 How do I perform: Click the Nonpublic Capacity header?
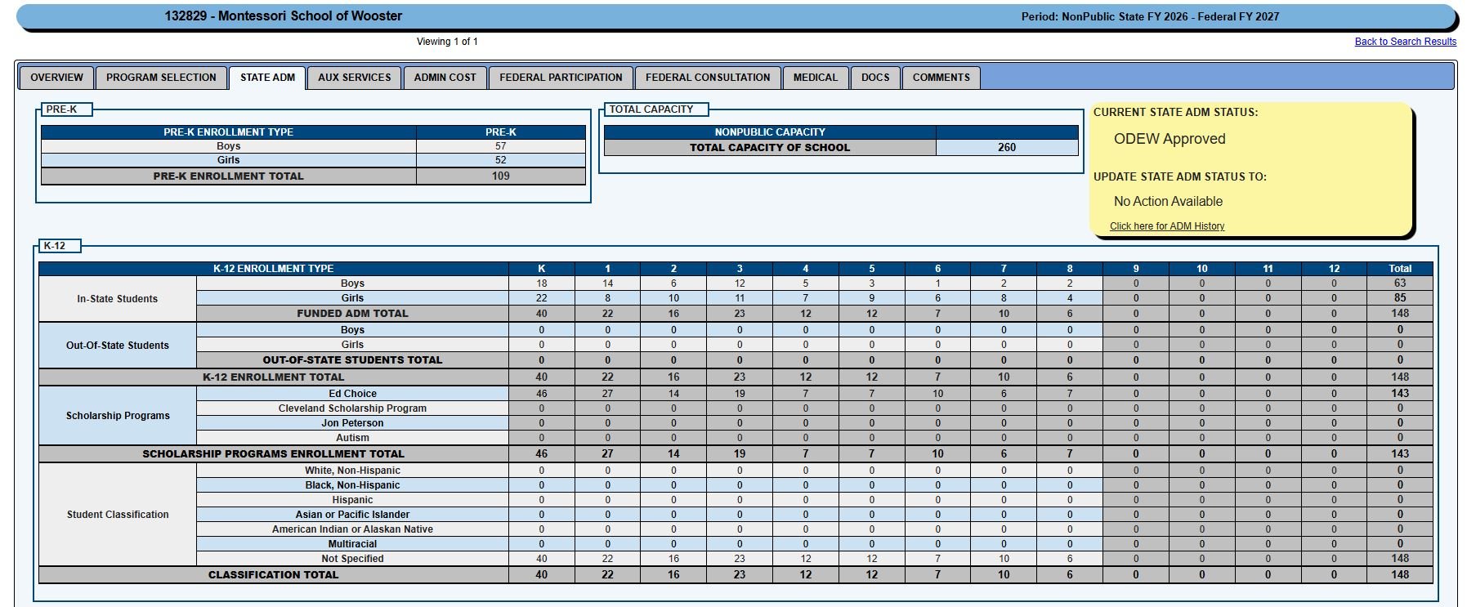click(770, 132)
